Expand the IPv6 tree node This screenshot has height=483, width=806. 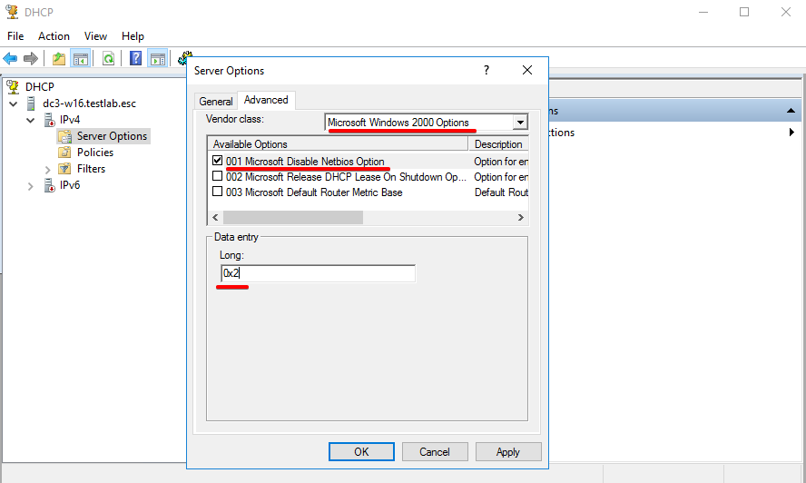[x=31, y=186]
